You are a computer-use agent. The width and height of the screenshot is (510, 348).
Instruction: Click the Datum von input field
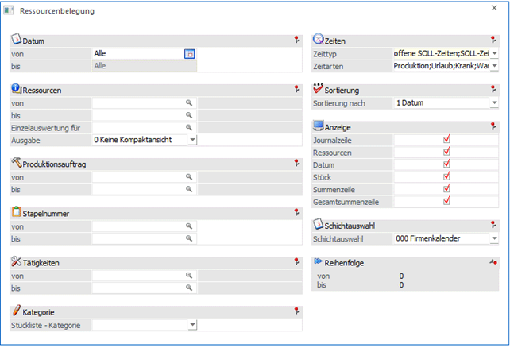click(137, 53)
